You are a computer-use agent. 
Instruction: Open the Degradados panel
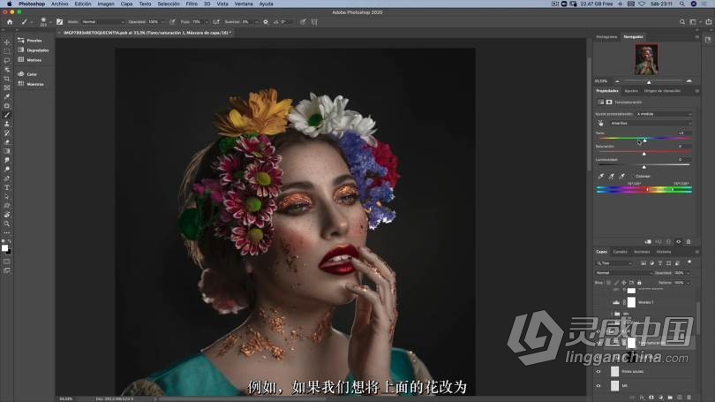[x=34, y=50]
